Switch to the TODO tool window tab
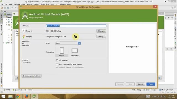Screen dimensions: 177x99 click(7, 90)
